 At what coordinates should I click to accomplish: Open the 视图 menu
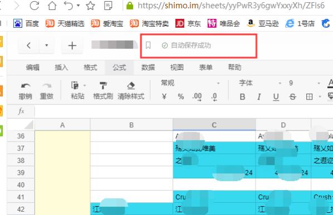coord(177,67)
